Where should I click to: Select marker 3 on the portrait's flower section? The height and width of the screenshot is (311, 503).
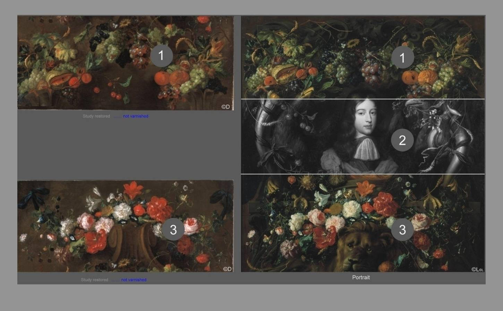402,229
